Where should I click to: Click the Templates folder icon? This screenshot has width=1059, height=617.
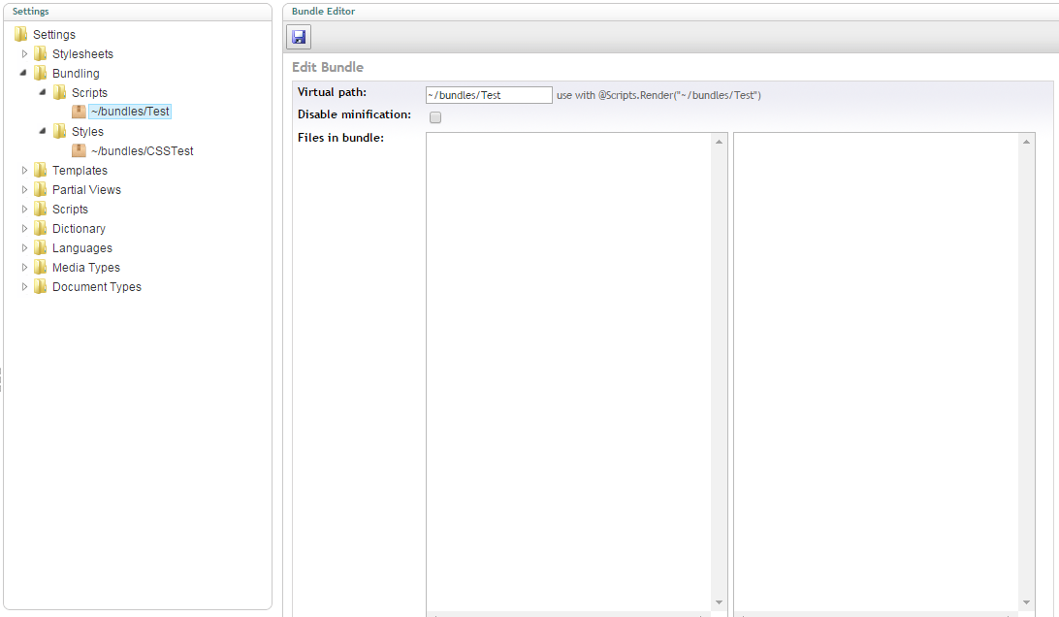41,170
